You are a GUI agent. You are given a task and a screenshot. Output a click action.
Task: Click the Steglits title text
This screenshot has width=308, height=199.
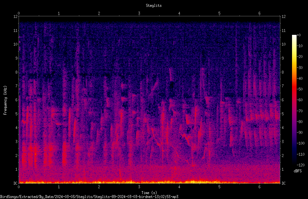154,6
